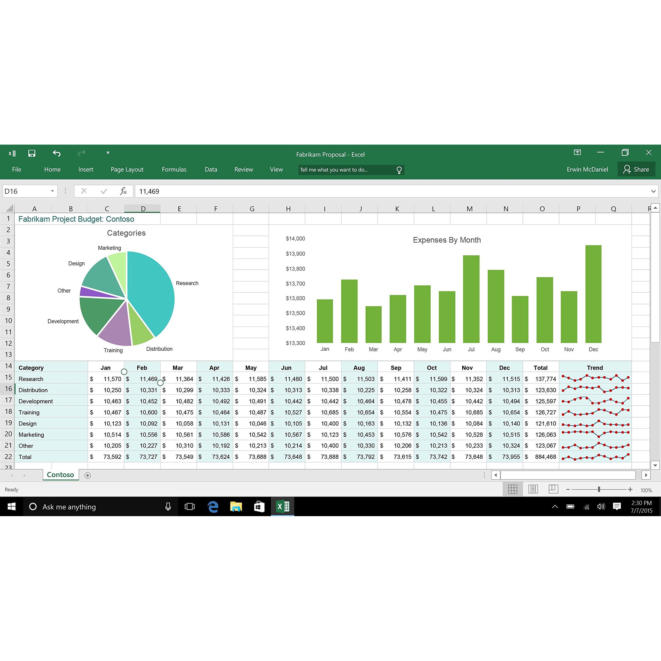Image resolution: width=661 pixels, height=661 pixels.
Task: Go to the previous sheet tab arrow
Action: tap(12, 475)
